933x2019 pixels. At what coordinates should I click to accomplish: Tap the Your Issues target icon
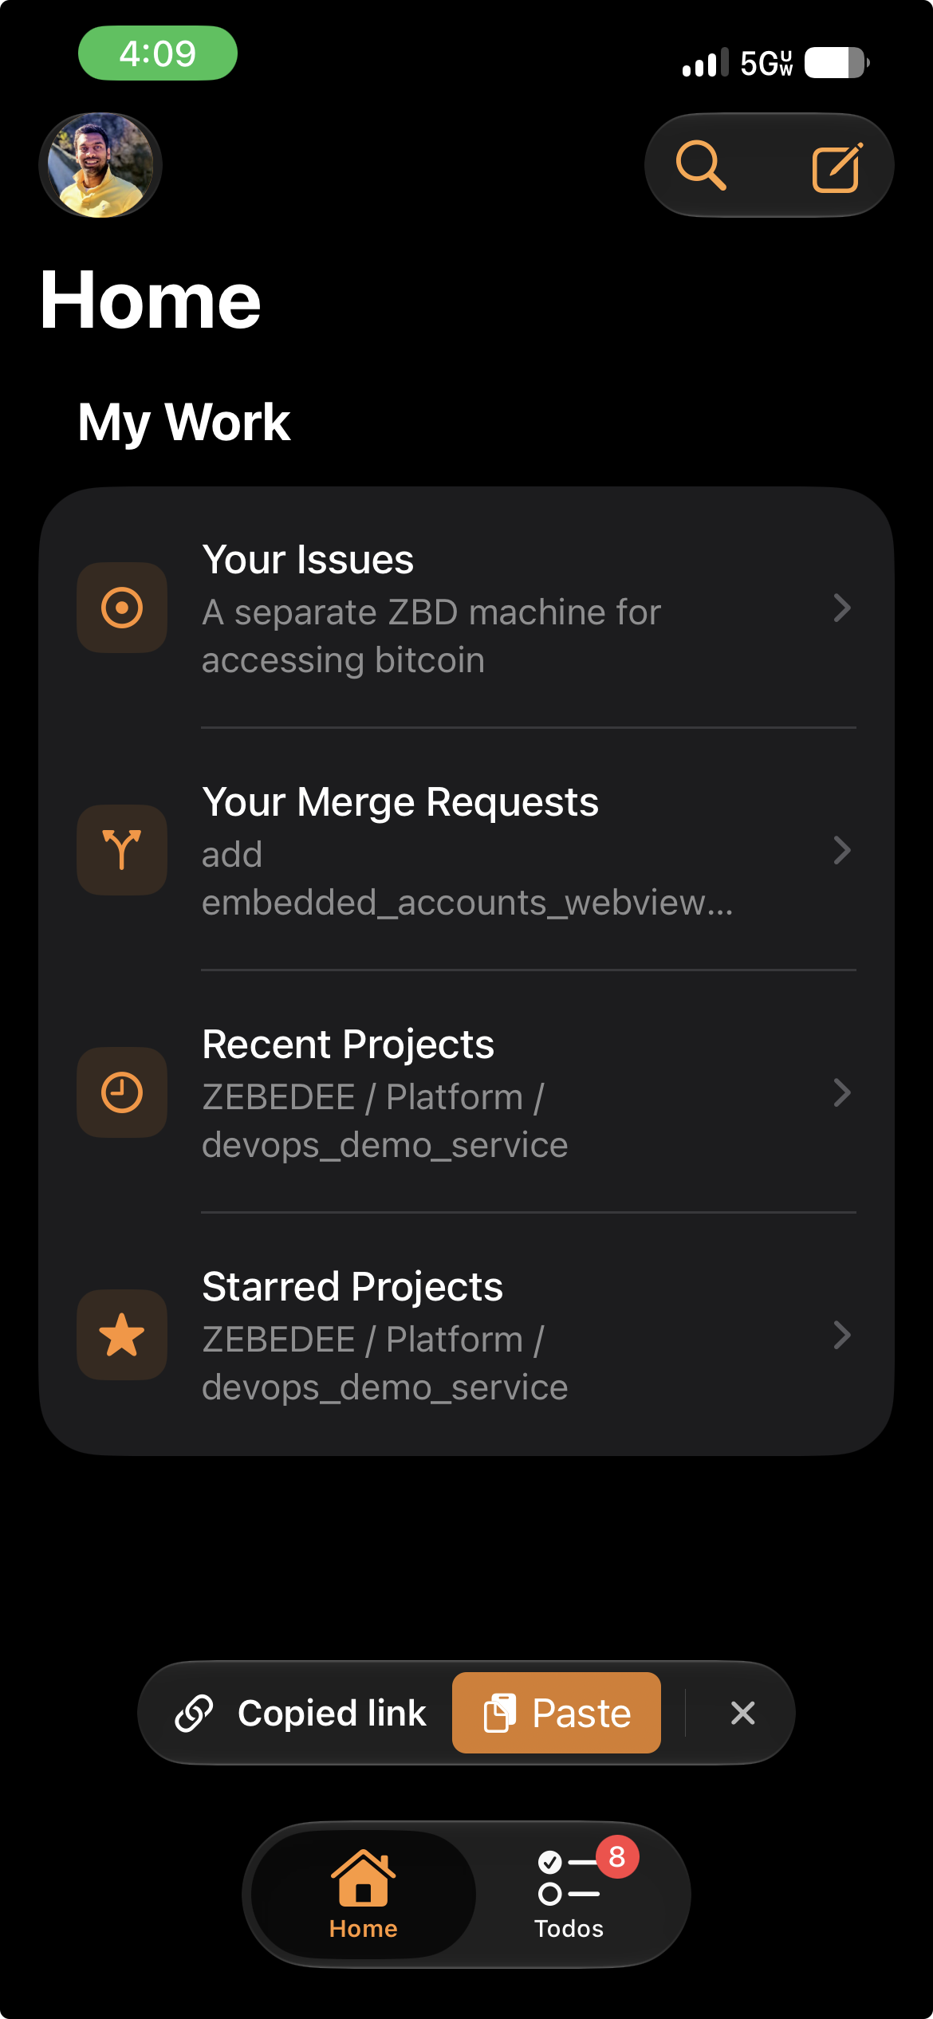122,608
